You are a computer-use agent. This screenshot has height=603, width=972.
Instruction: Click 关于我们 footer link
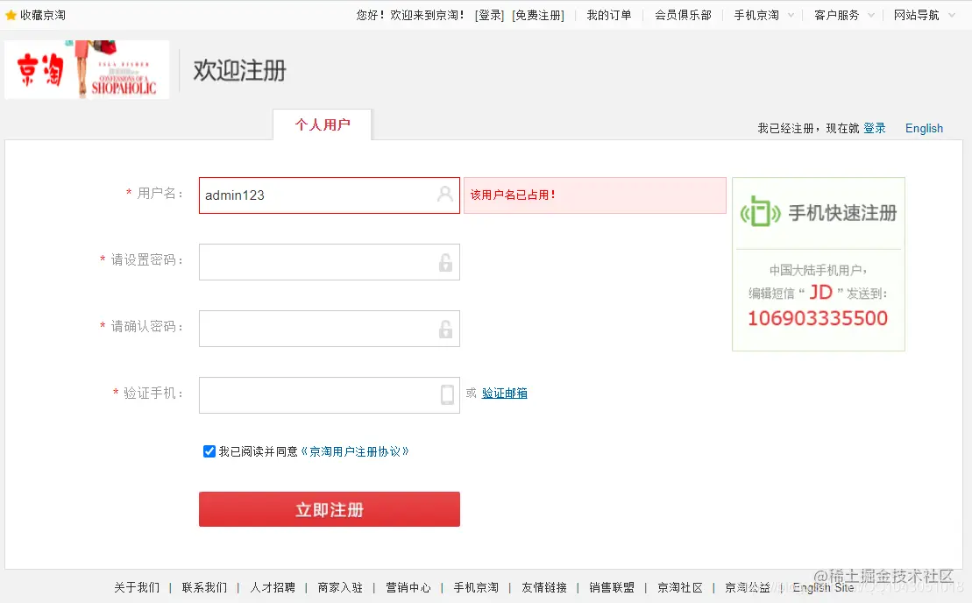[x=137, y=587]
